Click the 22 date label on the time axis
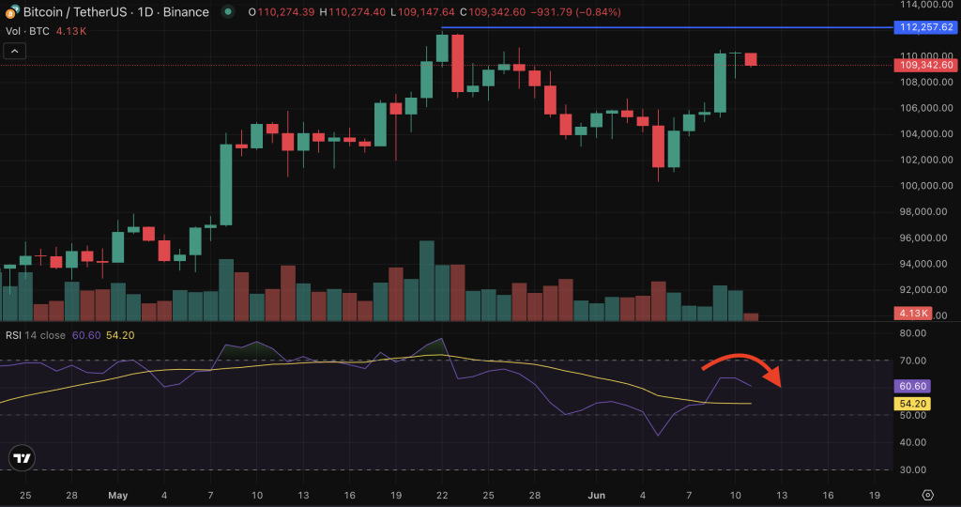 click(x=442, y=496)
